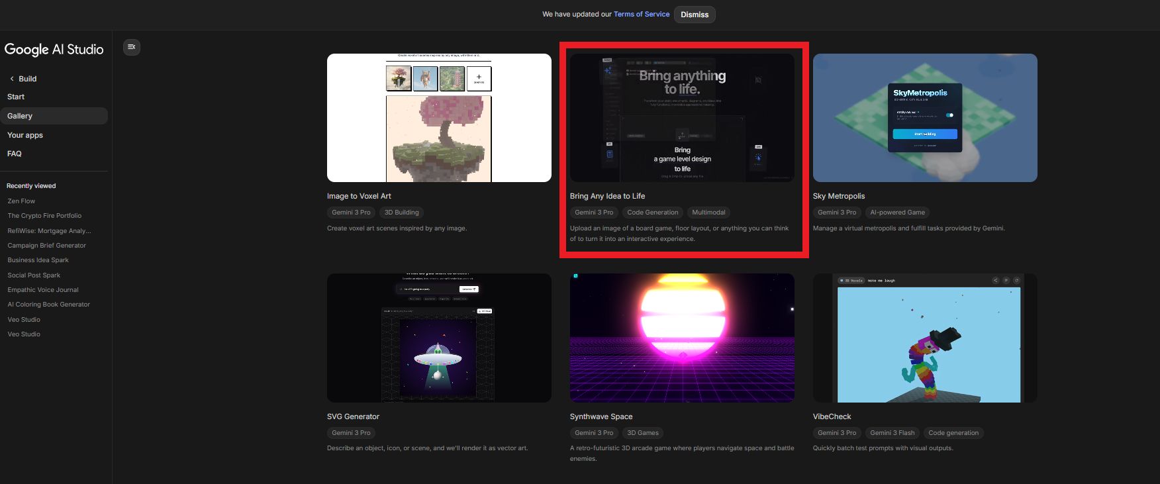Screen dimensions: 1160x484
Task: Click the SVG Generator title
Action: [x=353, y=416]
